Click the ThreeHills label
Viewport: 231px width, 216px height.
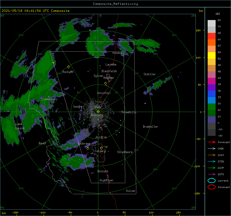pyautogui.click(x=129, y=112)
